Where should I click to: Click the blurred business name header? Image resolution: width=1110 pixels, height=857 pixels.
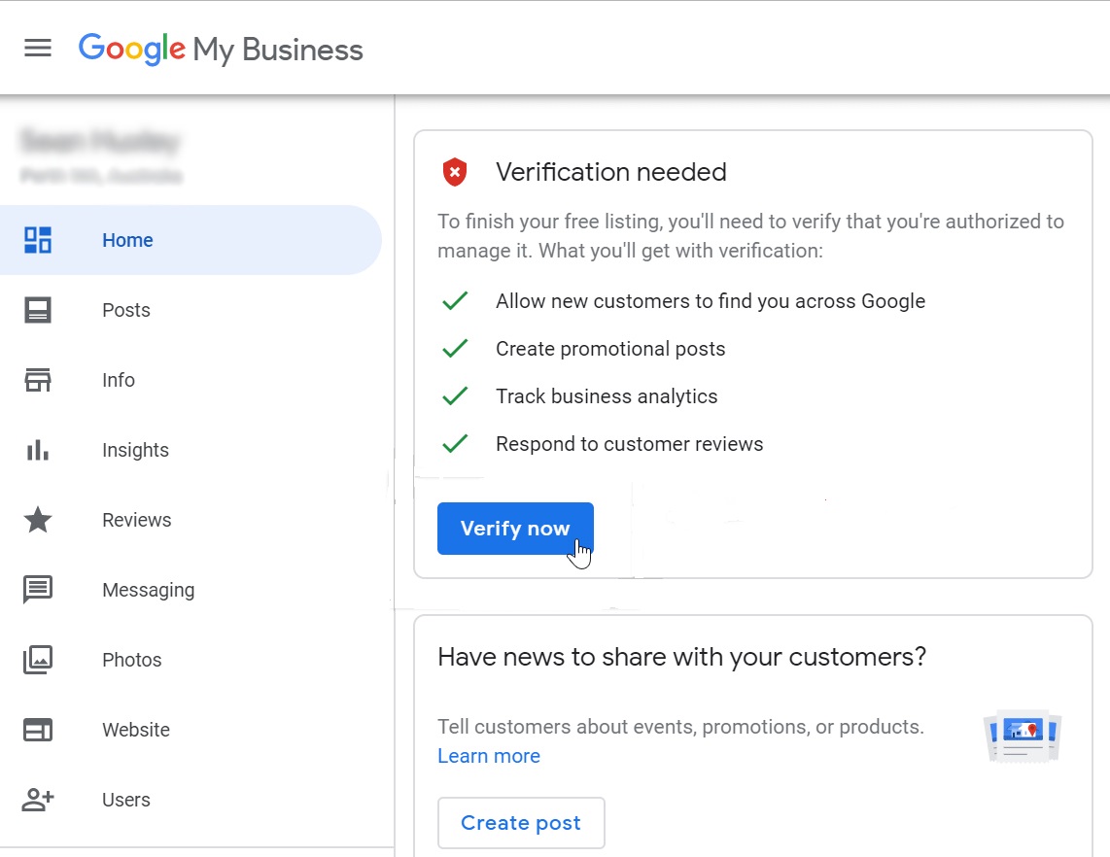[100, 142]
